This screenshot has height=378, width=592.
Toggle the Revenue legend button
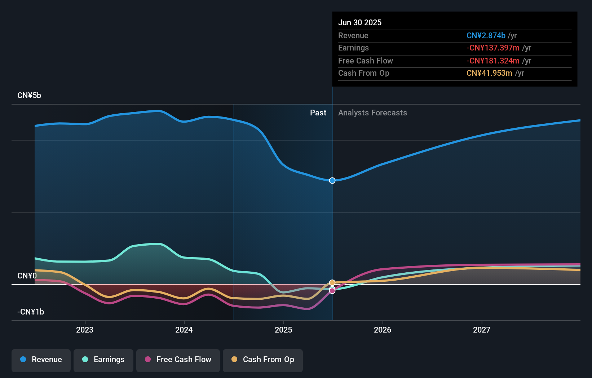click(x=41, y=360)
